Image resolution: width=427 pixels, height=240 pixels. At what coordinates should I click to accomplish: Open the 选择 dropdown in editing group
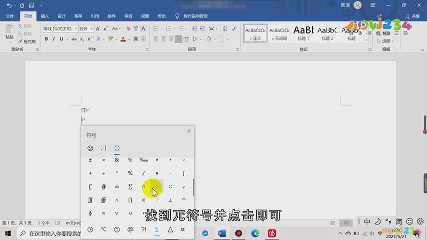point(385,41)
